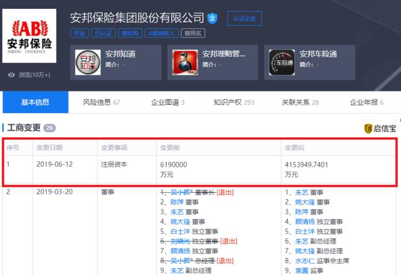
Task: Open 袁圃 监事 link
Action: [x=302, y=270]
